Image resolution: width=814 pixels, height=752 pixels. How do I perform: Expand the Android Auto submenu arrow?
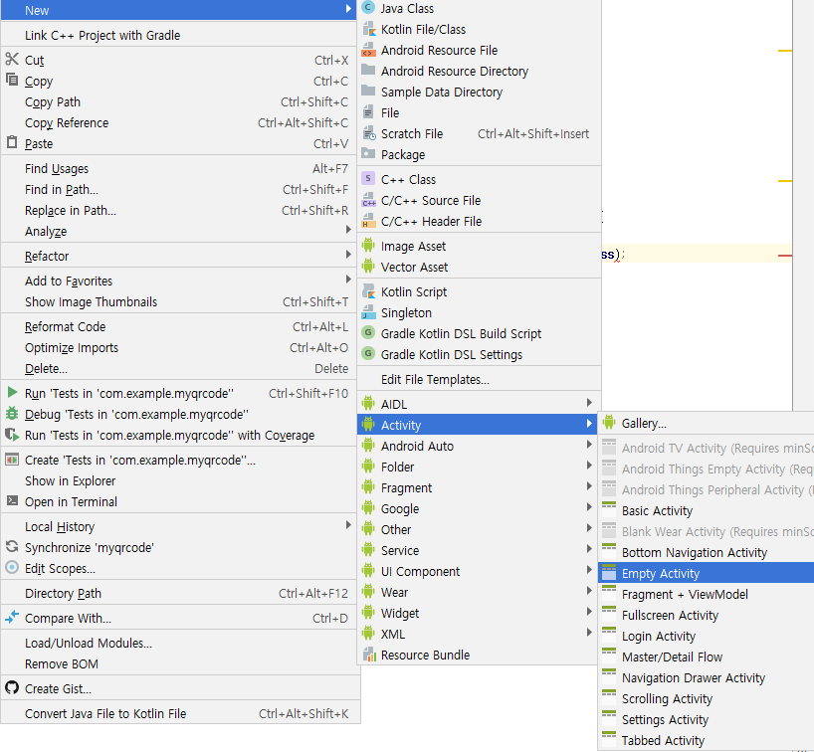click(x=589, y=445)
